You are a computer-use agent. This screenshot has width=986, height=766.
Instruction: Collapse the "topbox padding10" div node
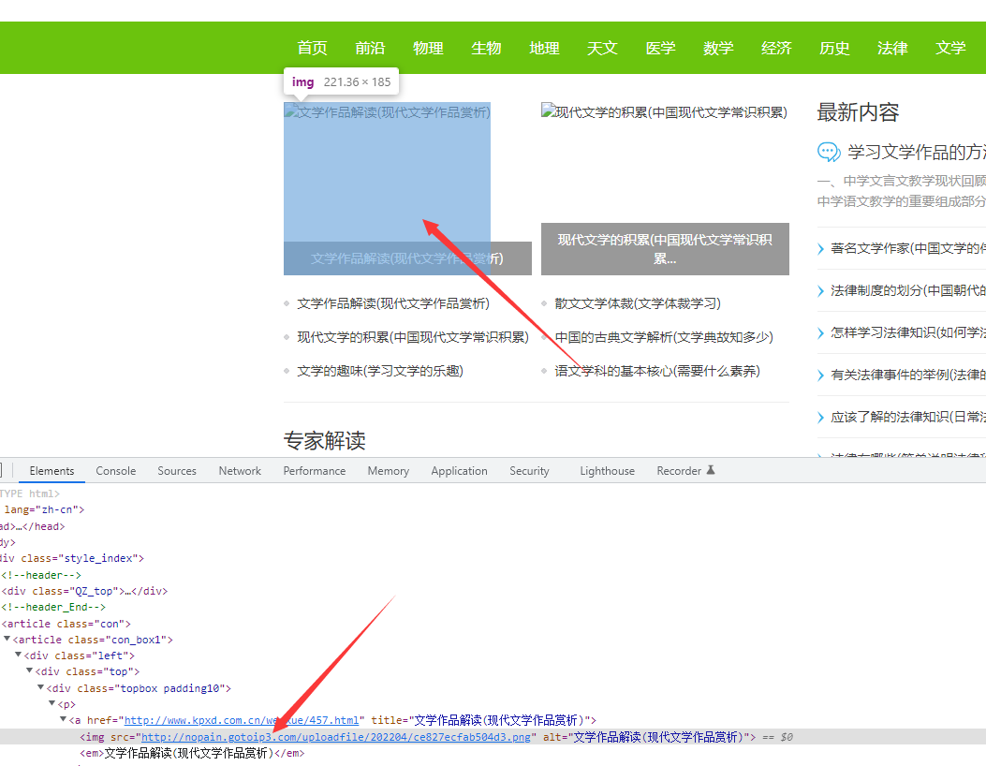click(41, 688)
